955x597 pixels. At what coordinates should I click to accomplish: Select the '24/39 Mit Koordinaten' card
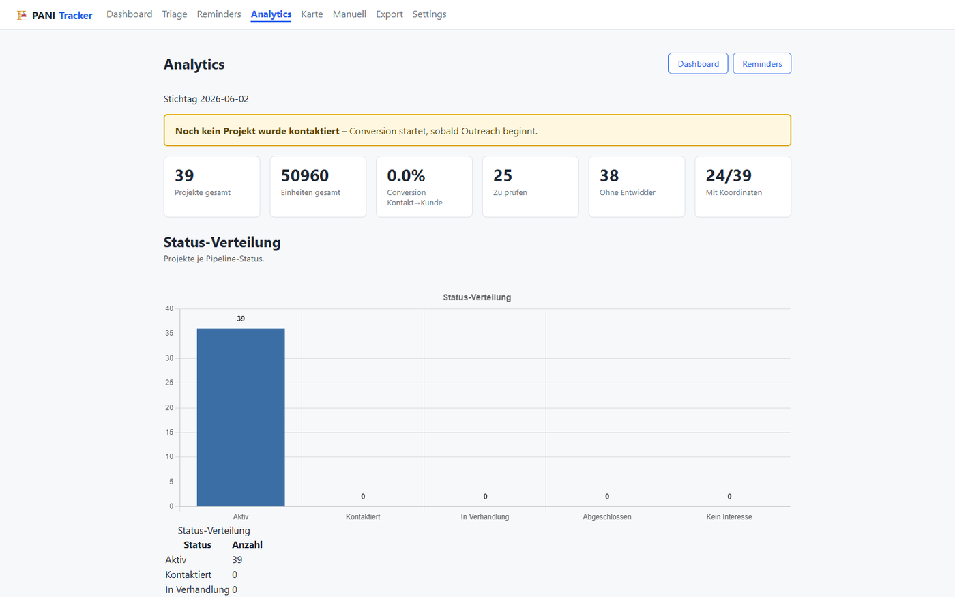click(x=743, y=186)
